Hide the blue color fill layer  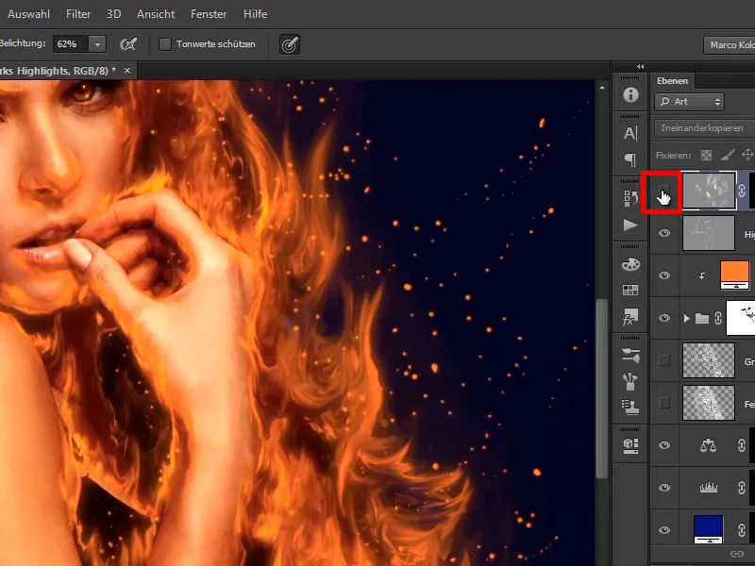click(x=664, y=530)
